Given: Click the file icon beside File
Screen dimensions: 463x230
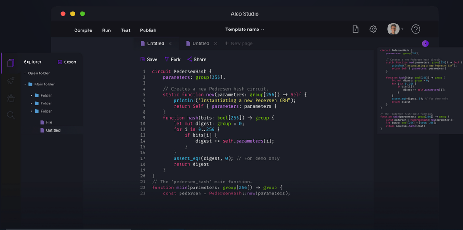Looking at the screenshot, I should click(x=42, y=122).
